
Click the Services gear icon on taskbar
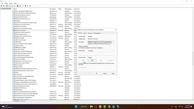(x=118, y=107)
